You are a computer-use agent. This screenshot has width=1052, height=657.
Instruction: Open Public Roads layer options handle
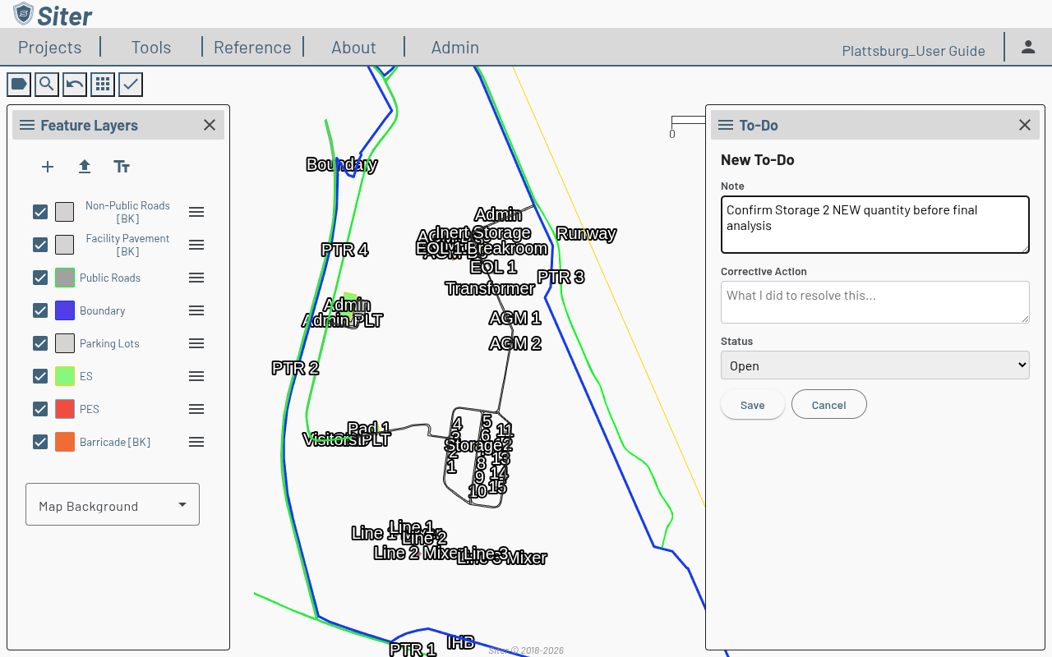tap(196, 278)
